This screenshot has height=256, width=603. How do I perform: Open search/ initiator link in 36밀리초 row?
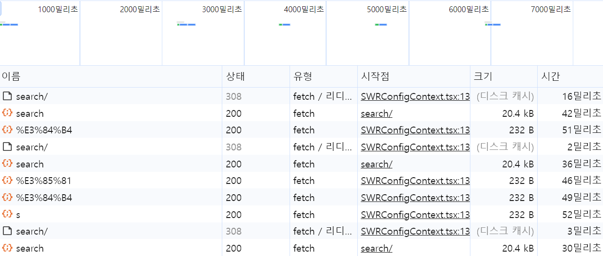coord(376,164)
